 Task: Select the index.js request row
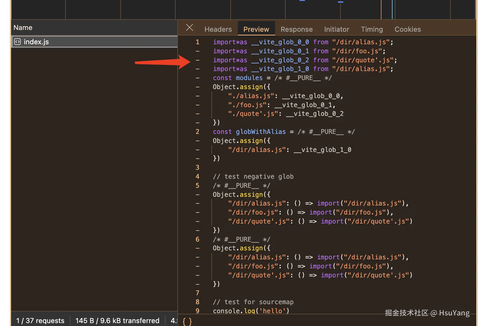point(94,42)
